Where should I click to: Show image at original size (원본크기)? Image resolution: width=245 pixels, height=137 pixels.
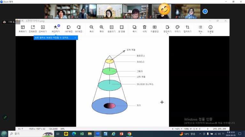point(112,29)
